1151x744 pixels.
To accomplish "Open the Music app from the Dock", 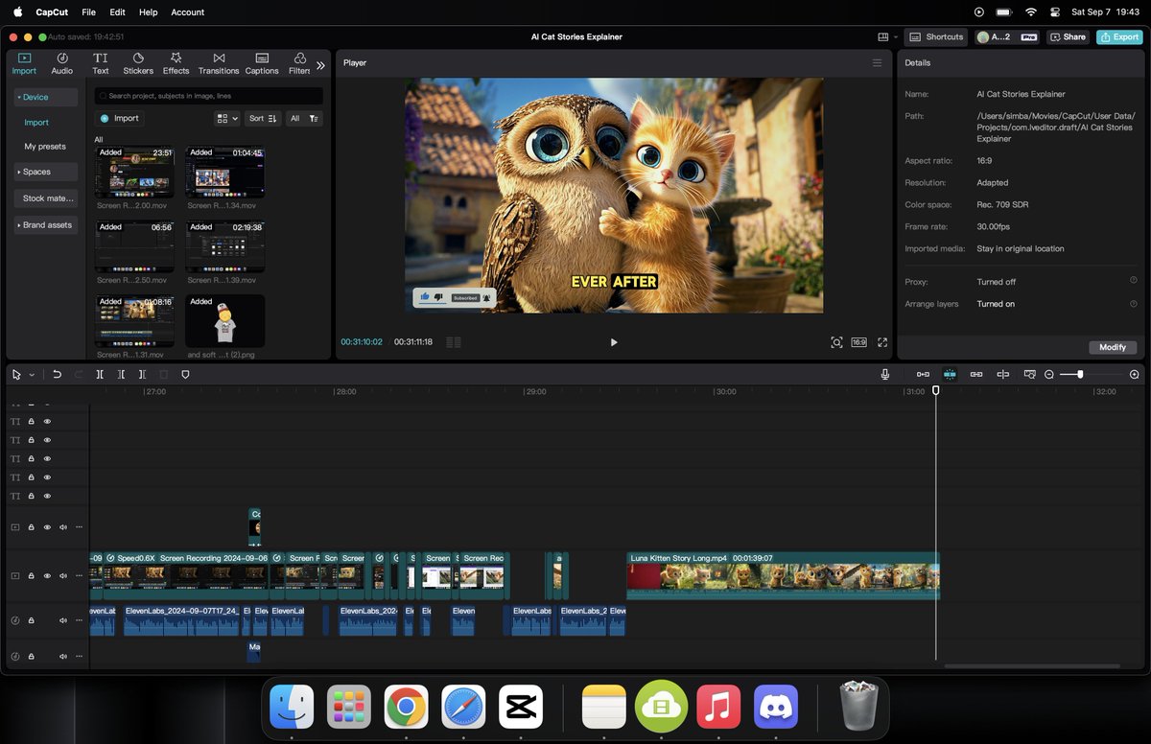I will coord(719,708).
